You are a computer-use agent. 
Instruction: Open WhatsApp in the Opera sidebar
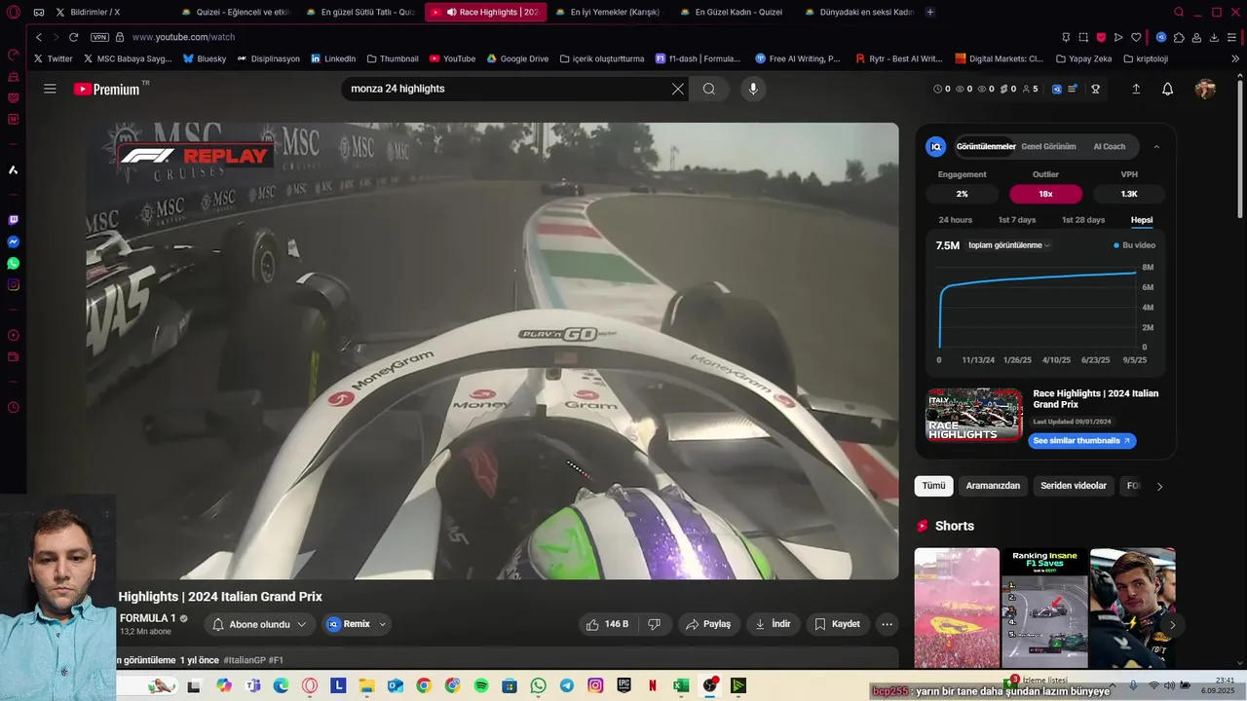click(x=13, y=263)
